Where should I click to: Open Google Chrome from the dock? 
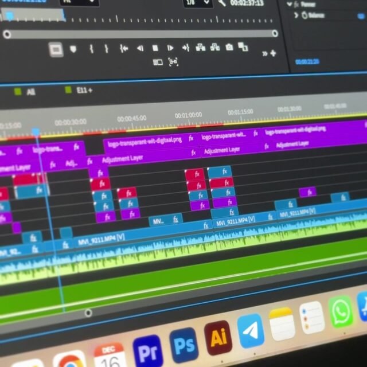point(70,359)
